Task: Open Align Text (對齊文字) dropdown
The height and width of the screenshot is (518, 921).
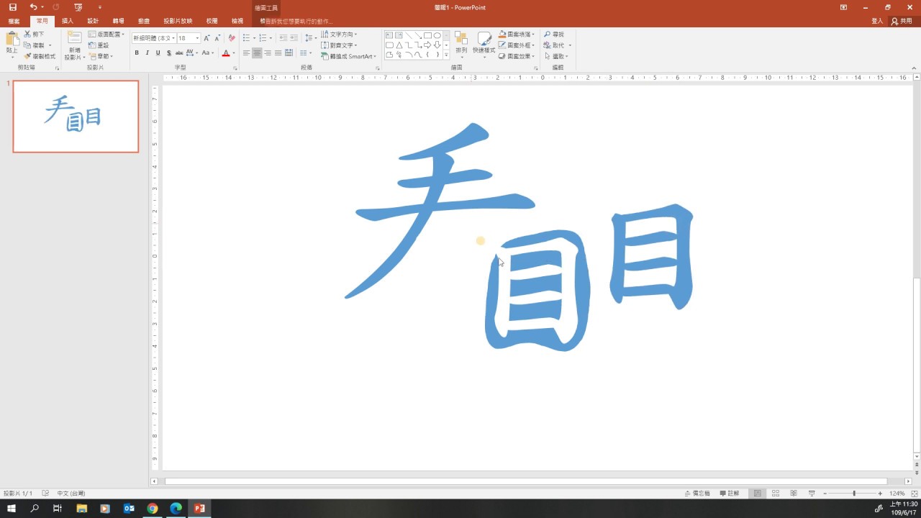Action: pyautogui.click(x=339, y=45)
